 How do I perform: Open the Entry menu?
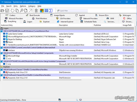tap(16, 6)
